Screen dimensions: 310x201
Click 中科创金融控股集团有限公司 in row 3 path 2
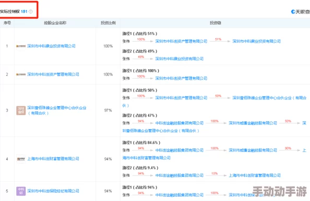point(180,123)
